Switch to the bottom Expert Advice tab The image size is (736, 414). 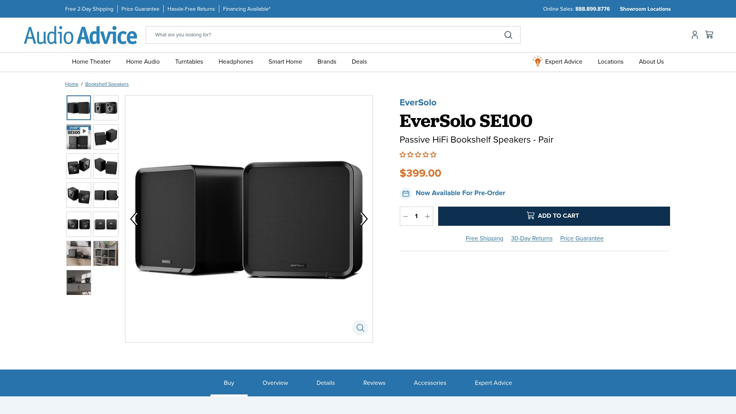[493, 383]
